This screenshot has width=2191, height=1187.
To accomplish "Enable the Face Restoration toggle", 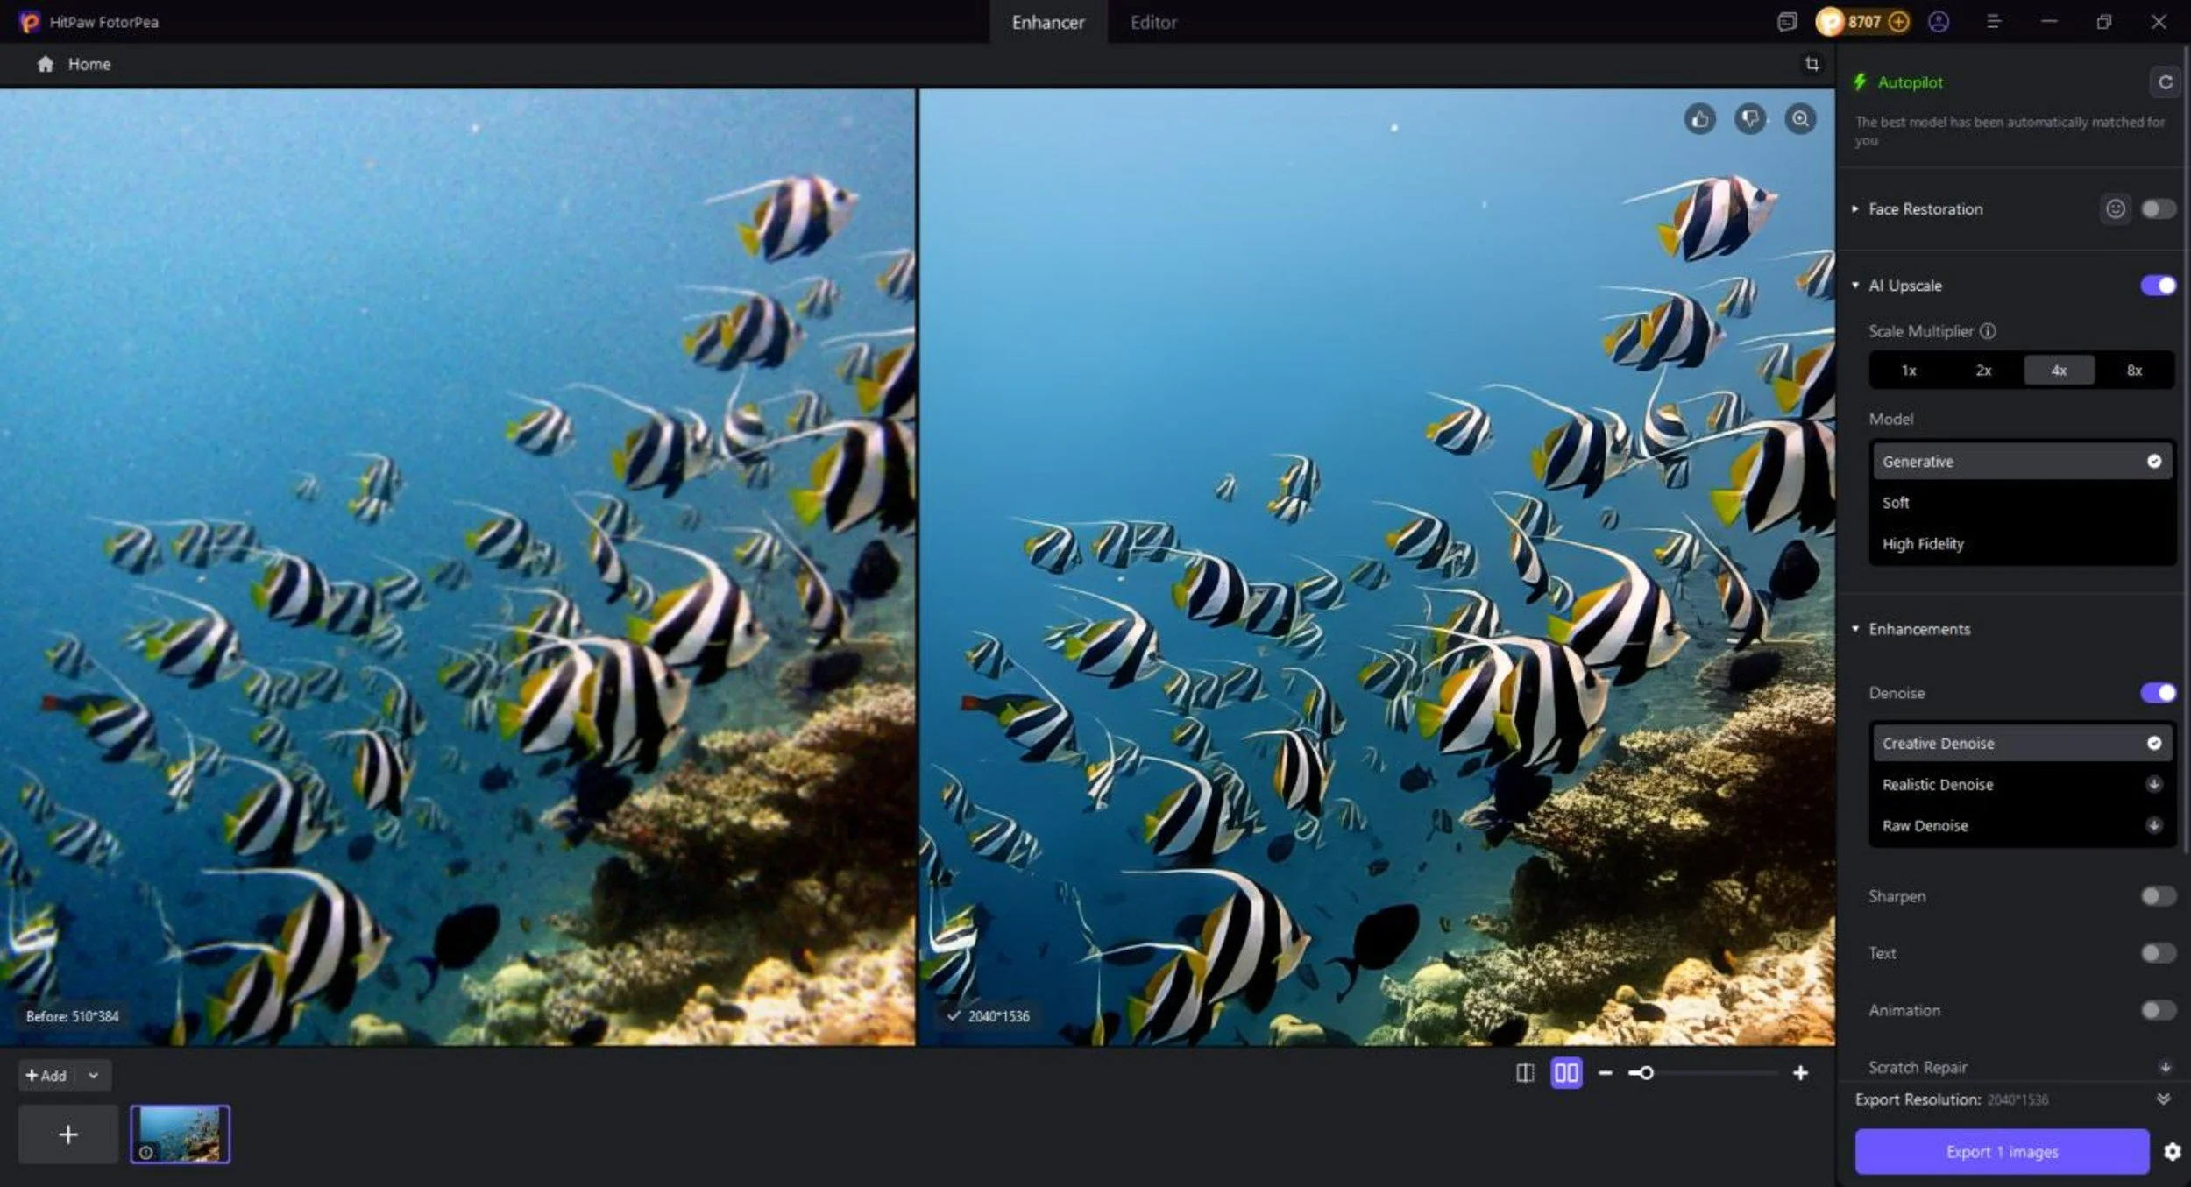I will point(2157,209).
